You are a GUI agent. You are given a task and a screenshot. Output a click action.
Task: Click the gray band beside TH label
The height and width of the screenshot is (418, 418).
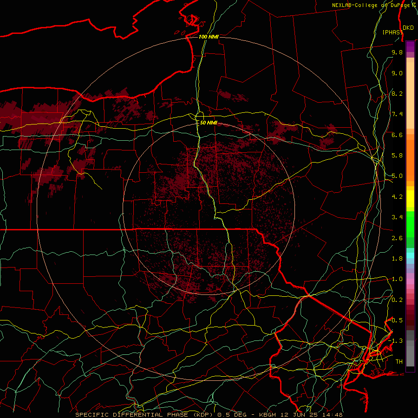pyautogui.click(x=410, y=357)
